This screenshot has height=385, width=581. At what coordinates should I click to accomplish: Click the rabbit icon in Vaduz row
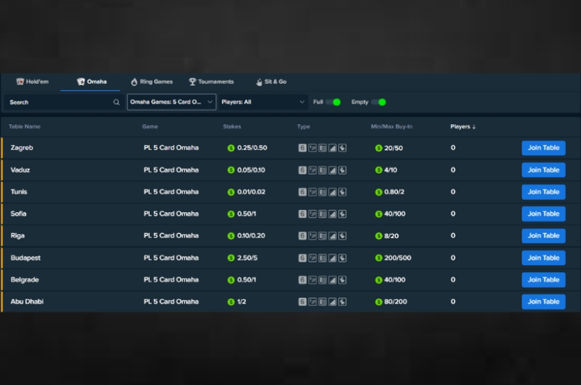343,170
